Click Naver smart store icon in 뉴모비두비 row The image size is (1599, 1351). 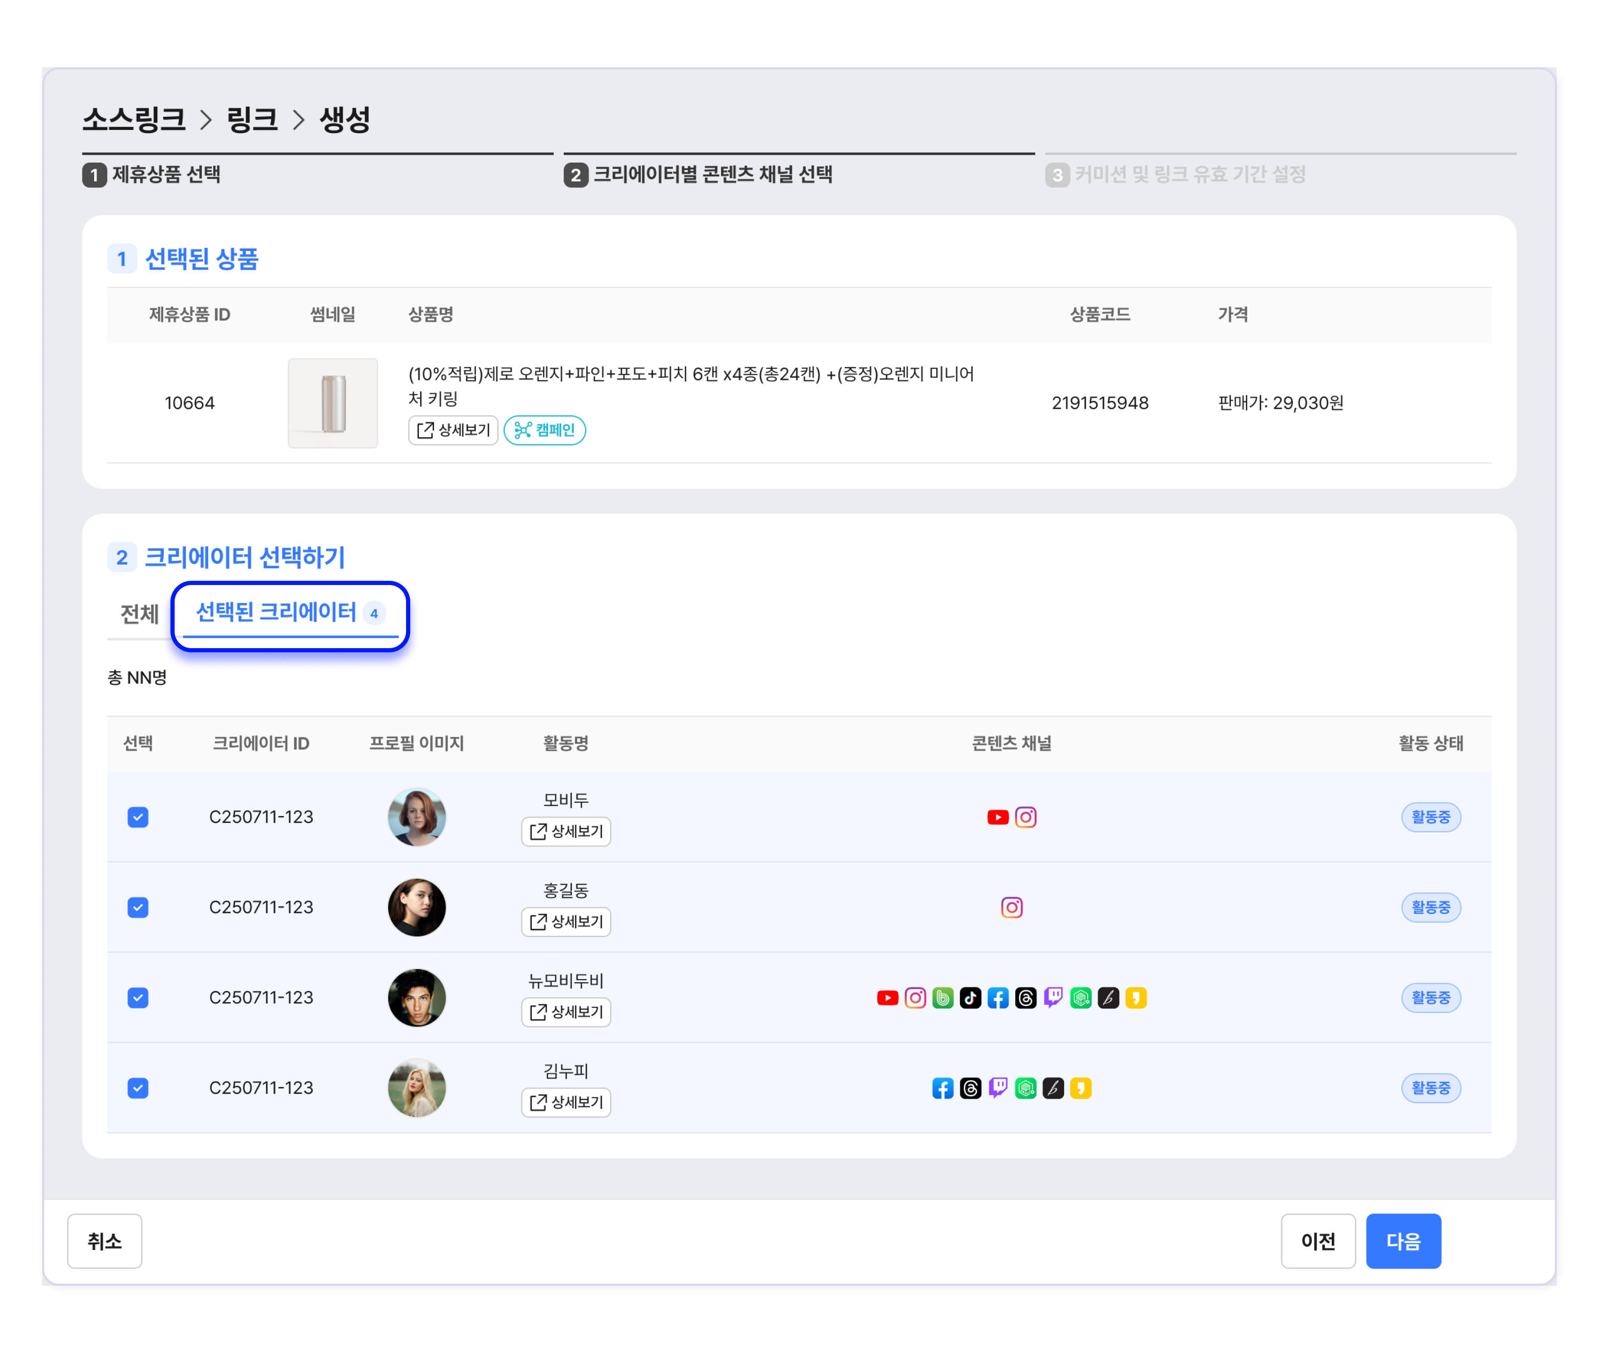[1080, 998]
